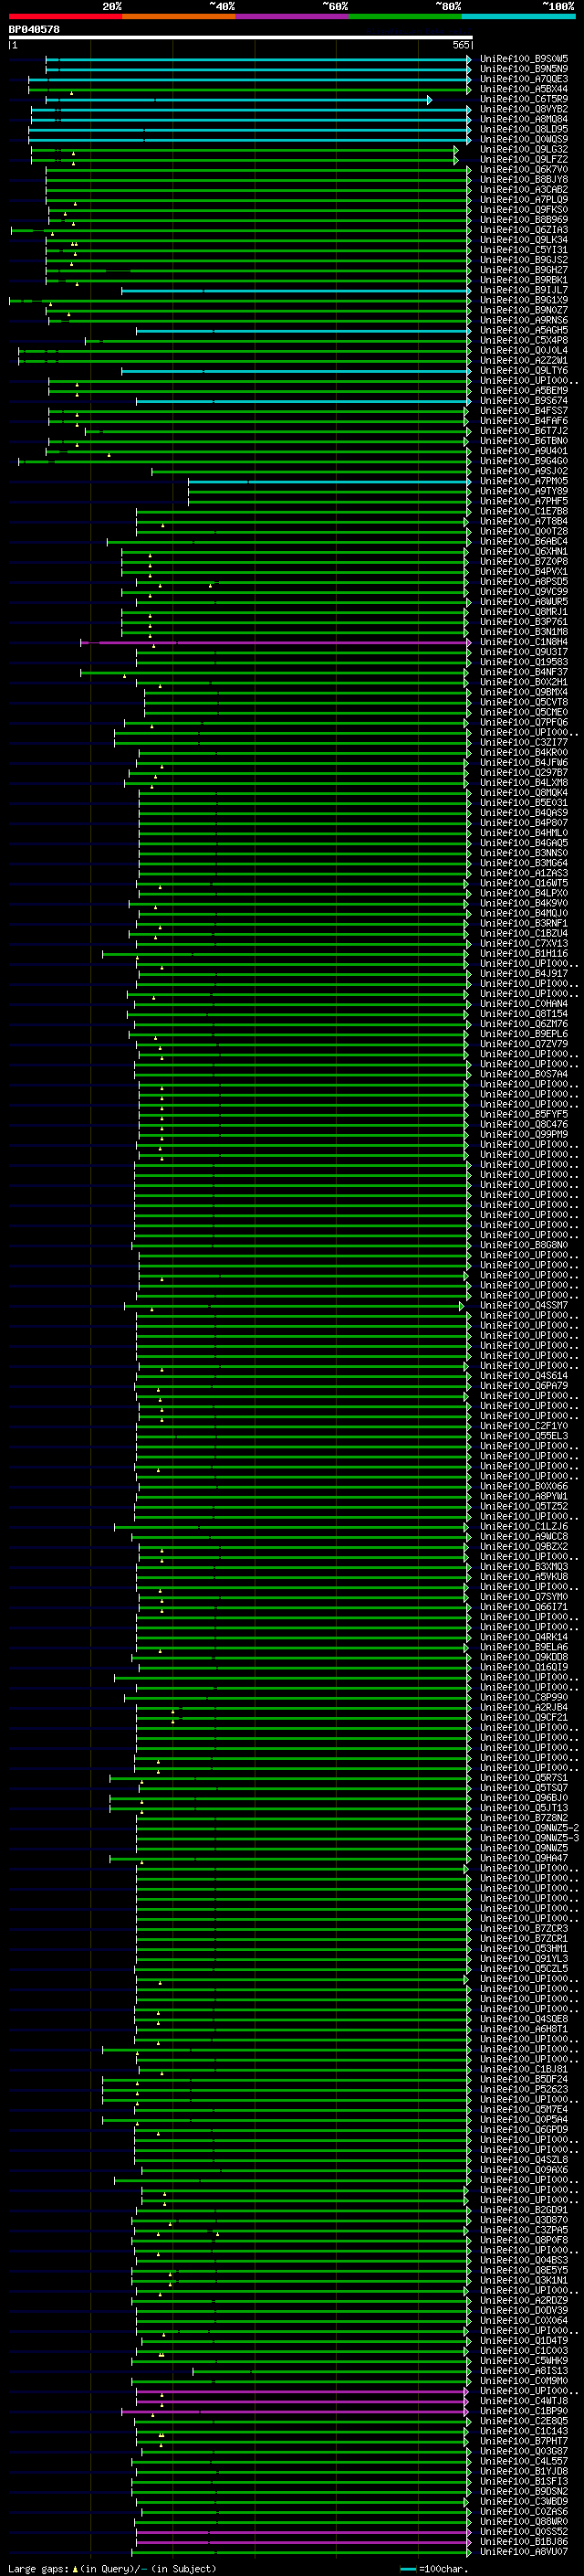Click the UniRef100_A3CAB2 label

(524, 189)
